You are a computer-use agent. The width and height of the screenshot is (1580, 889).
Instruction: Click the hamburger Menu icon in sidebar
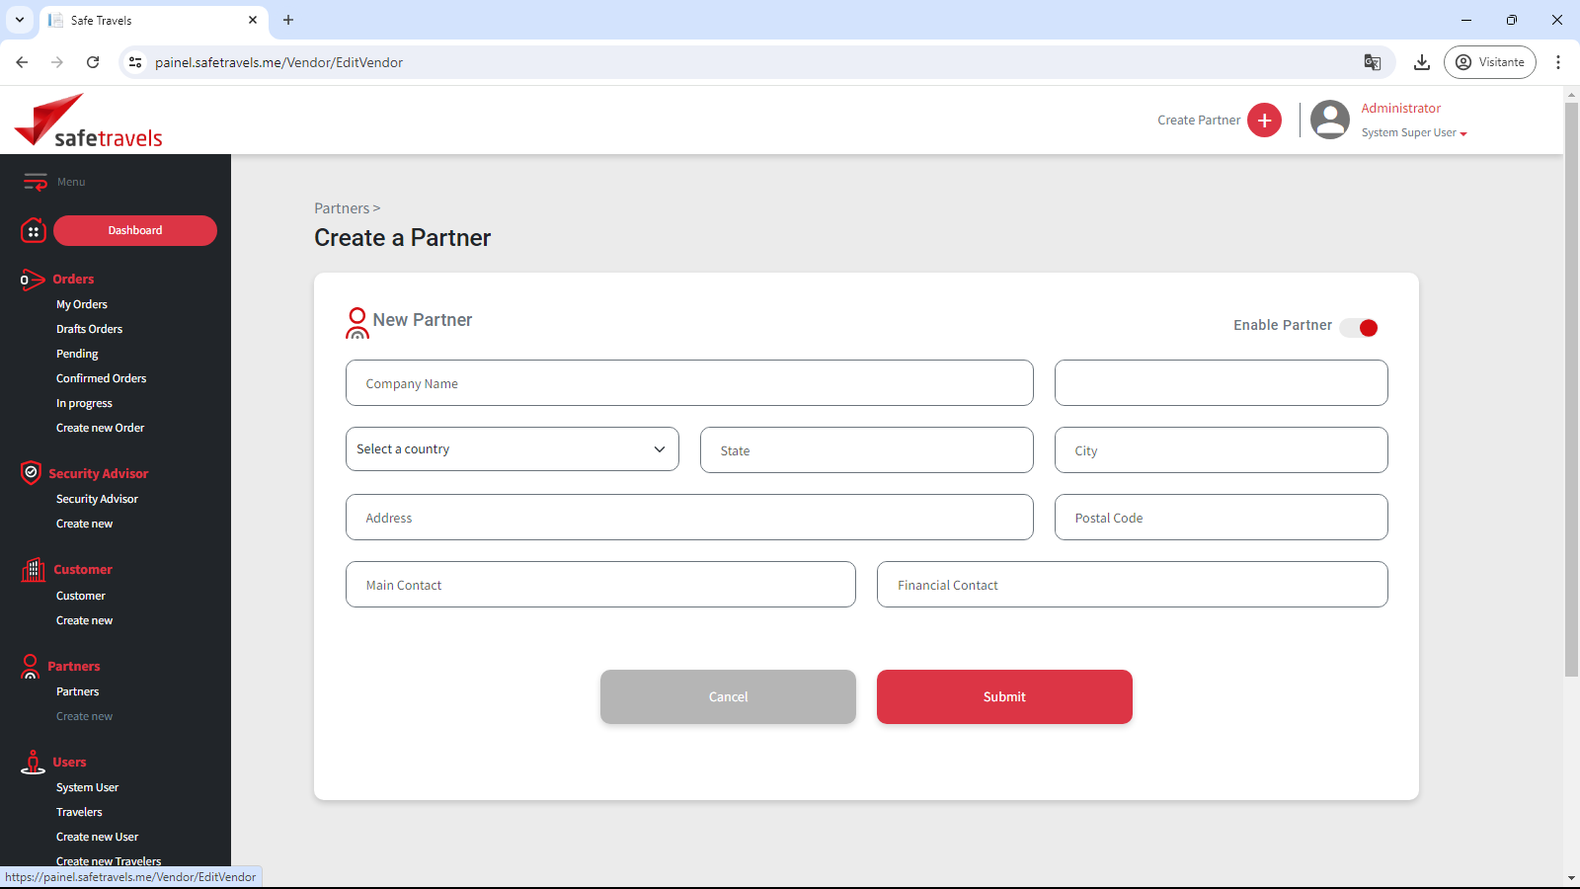[36, 182]
